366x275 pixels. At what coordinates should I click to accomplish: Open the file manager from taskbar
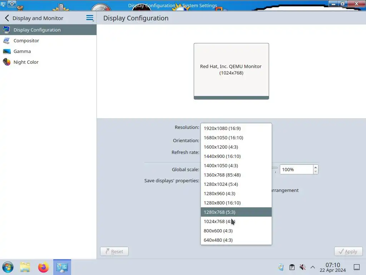(x=25, y=267)
